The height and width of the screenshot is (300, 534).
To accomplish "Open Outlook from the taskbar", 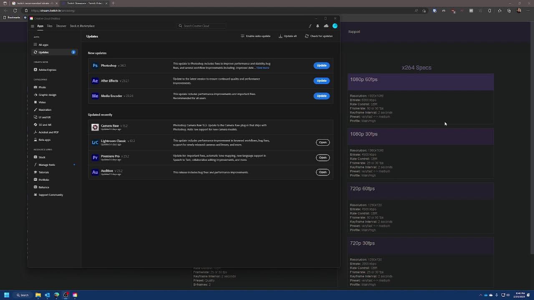I will click(47, 295).
